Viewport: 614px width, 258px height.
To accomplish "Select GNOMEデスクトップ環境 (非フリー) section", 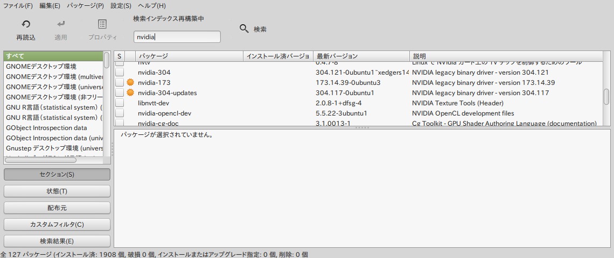I will pyautogui.click(x=53, y=97).
